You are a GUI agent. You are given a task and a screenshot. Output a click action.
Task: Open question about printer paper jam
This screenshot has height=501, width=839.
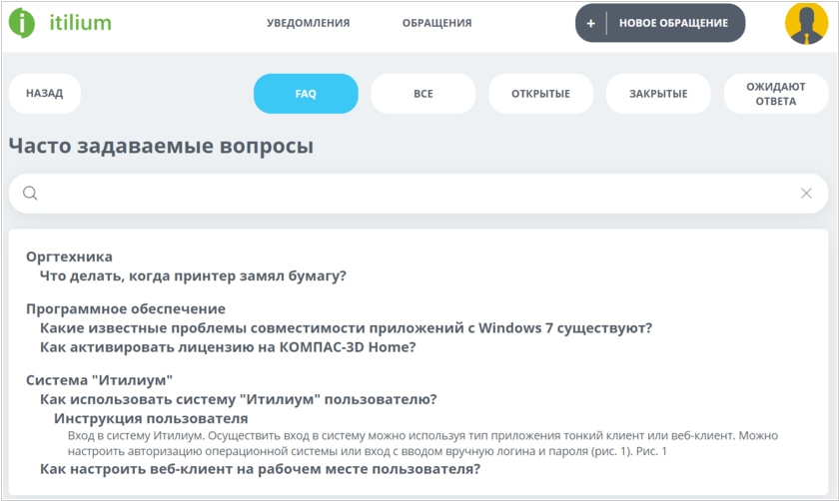click(193, 275)
